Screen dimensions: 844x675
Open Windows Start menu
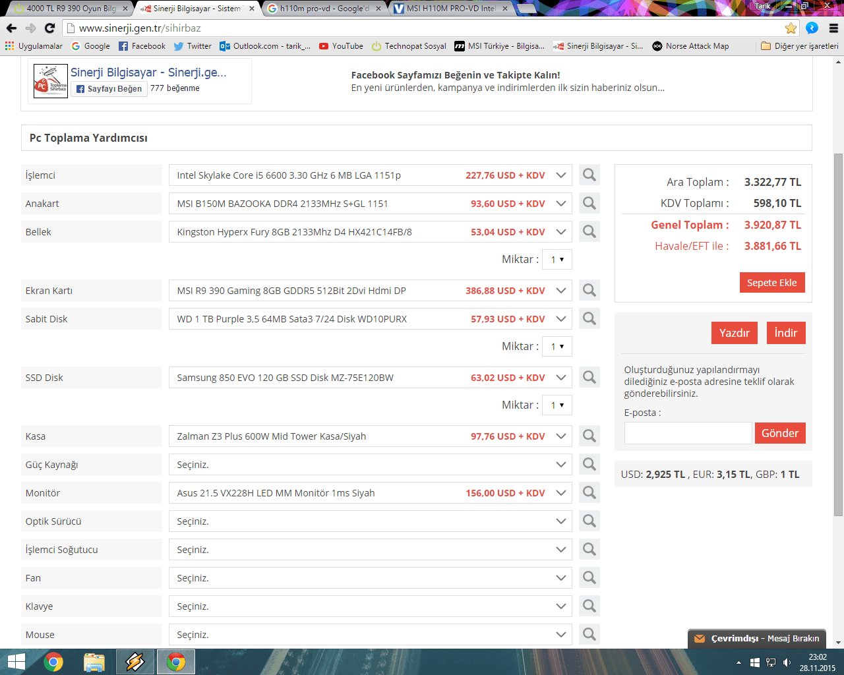[x=16, y=662]
